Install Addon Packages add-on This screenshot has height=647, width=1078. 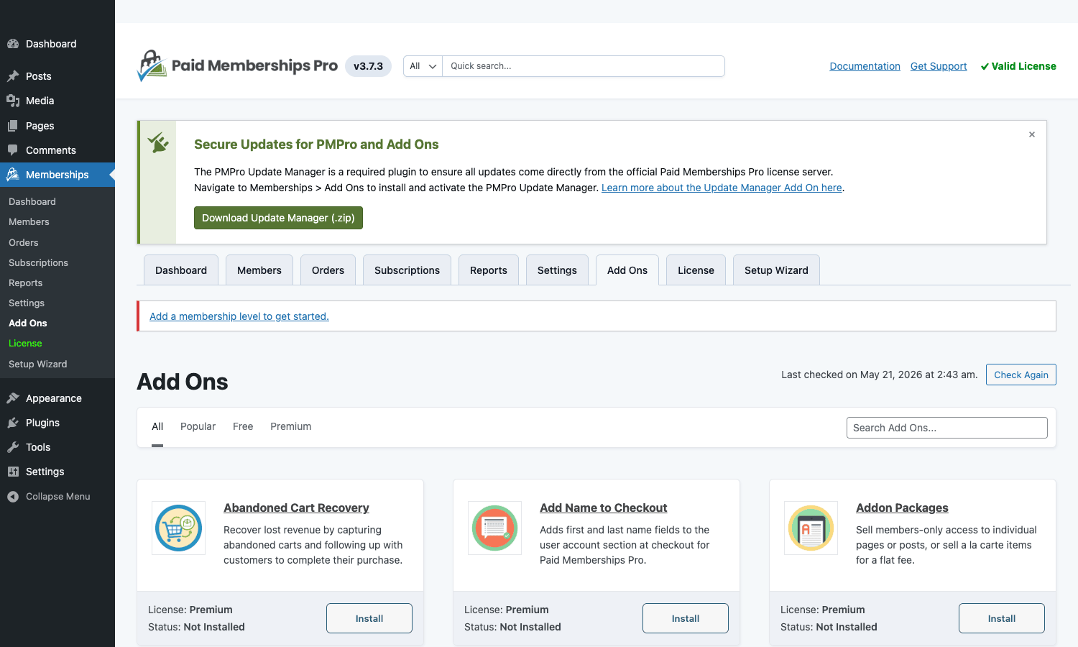pos(1002,618)
